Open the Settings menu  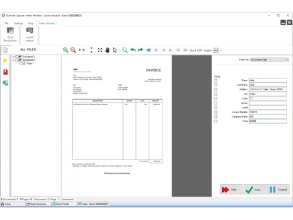[x=18, y=23]
